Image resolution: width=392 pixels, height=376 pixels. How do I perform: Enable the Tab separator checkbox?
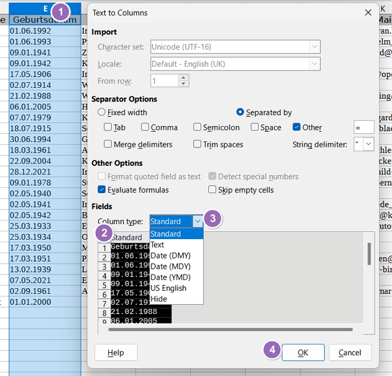pyautogui.click(x=109, y=127)
